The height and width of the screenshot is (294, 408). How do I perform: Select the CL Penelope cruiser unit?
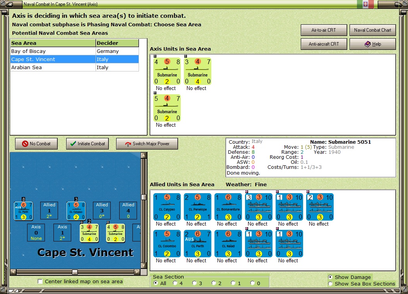[197, 207]
